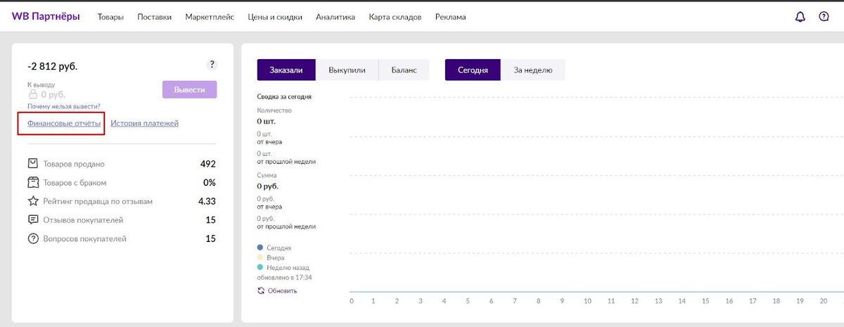Click the question icon for Вопросов покупателей

[x=32, y=239]
